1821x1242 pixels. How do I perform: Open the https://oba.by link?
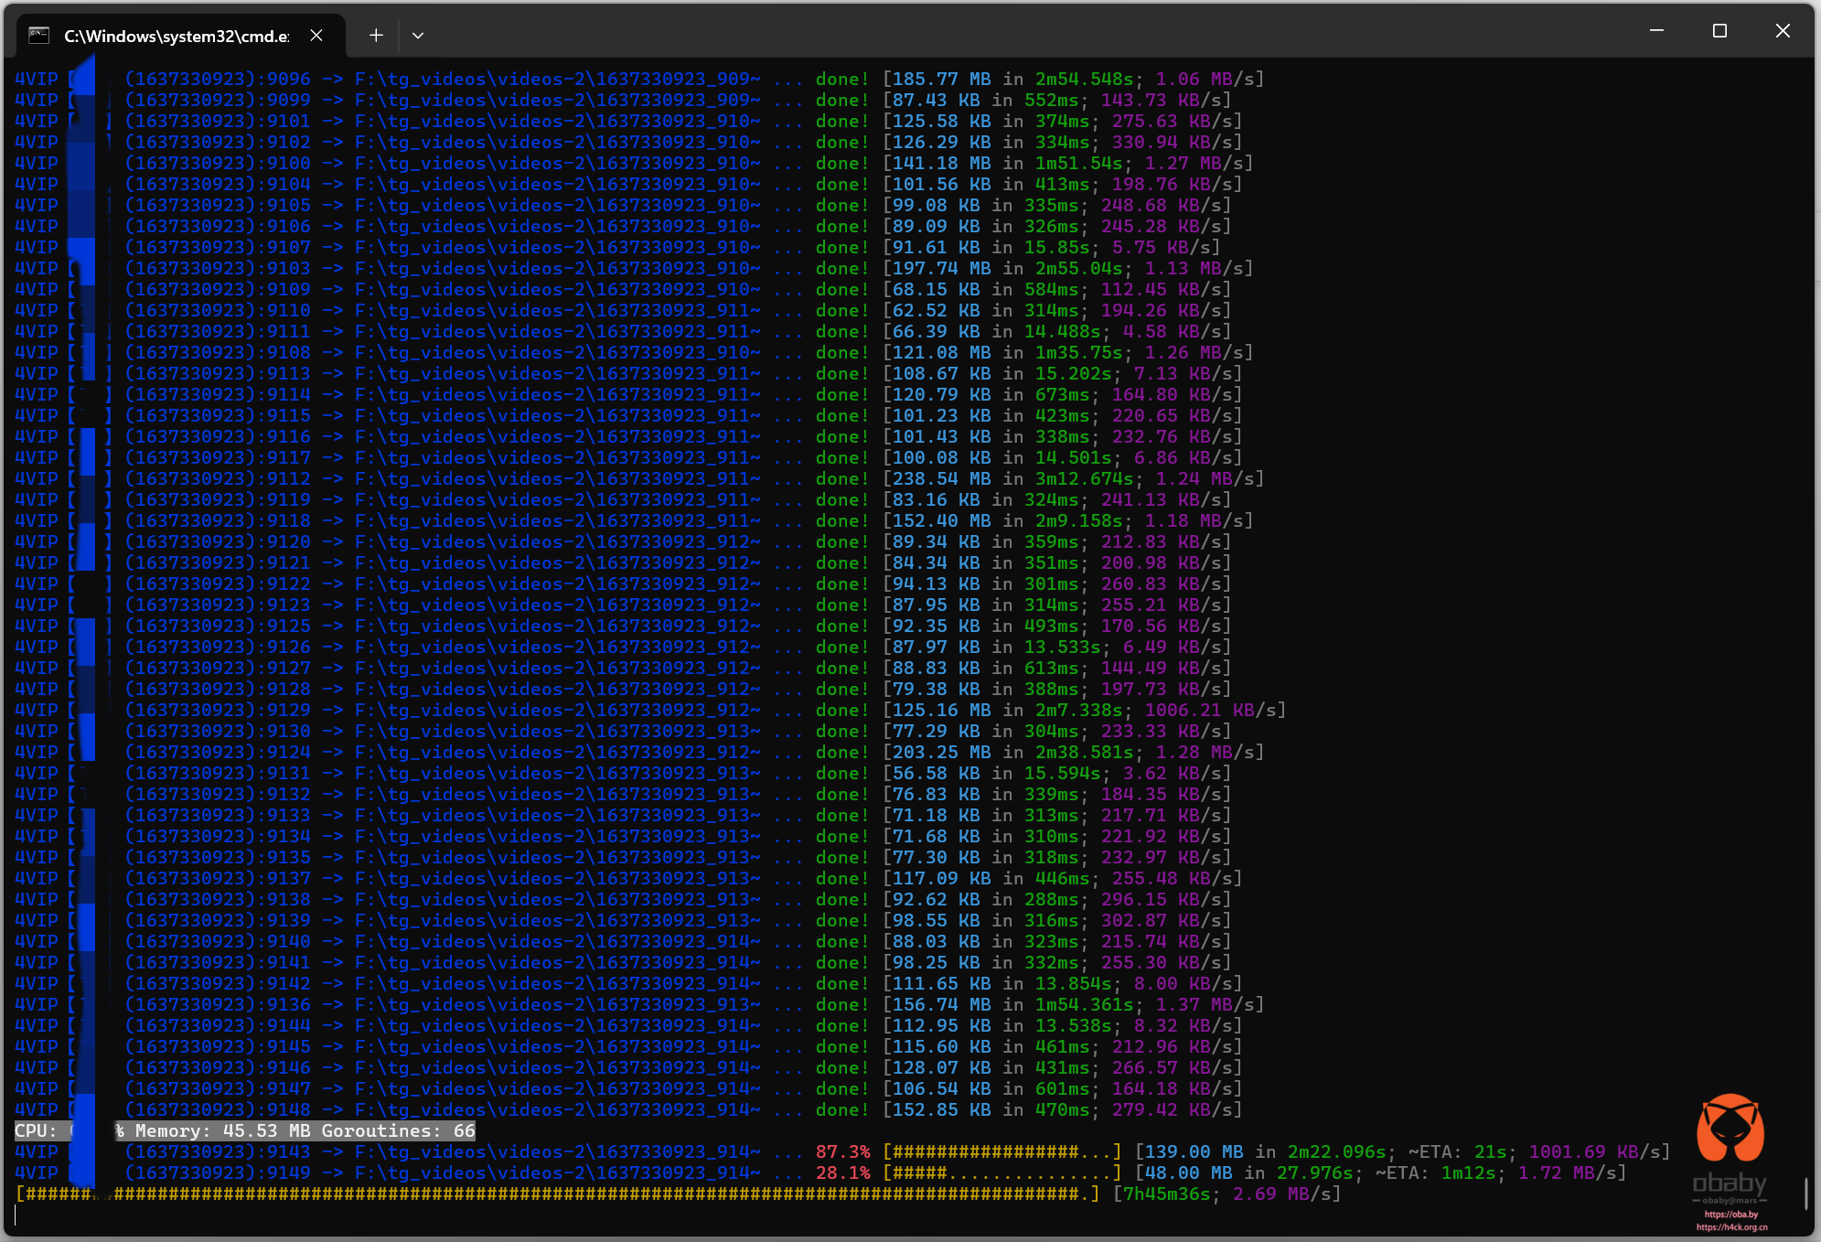pos(1730,1215)
